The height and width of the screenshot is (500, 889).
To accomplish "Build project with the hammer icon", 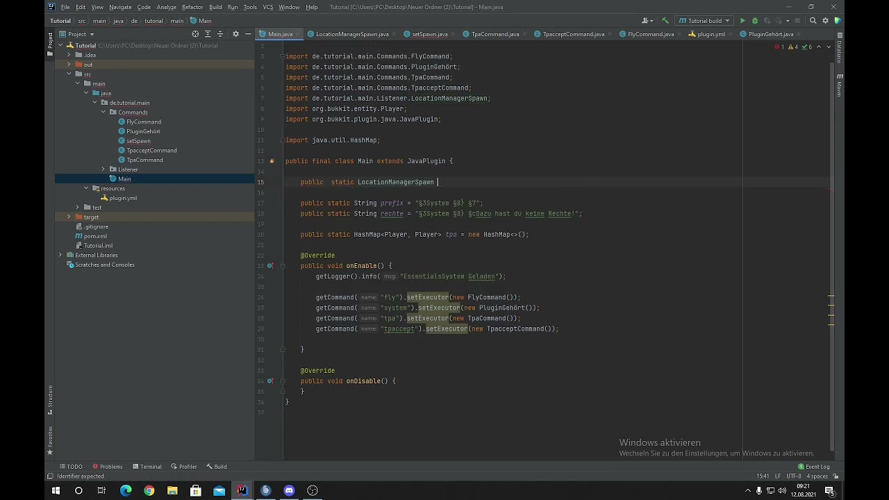I will (665, 21).
